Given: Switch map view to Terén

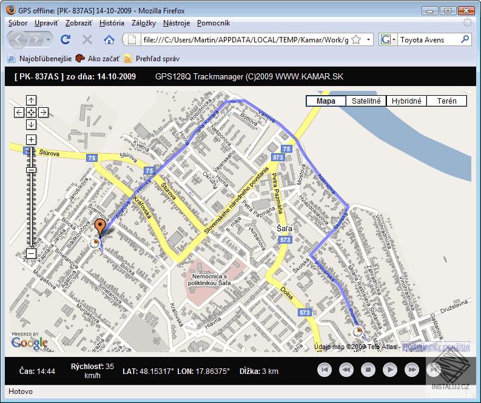Looking at the screenshot, I should [x=446, y=101].
